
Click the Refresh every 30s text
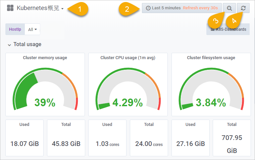pos(200,8)
